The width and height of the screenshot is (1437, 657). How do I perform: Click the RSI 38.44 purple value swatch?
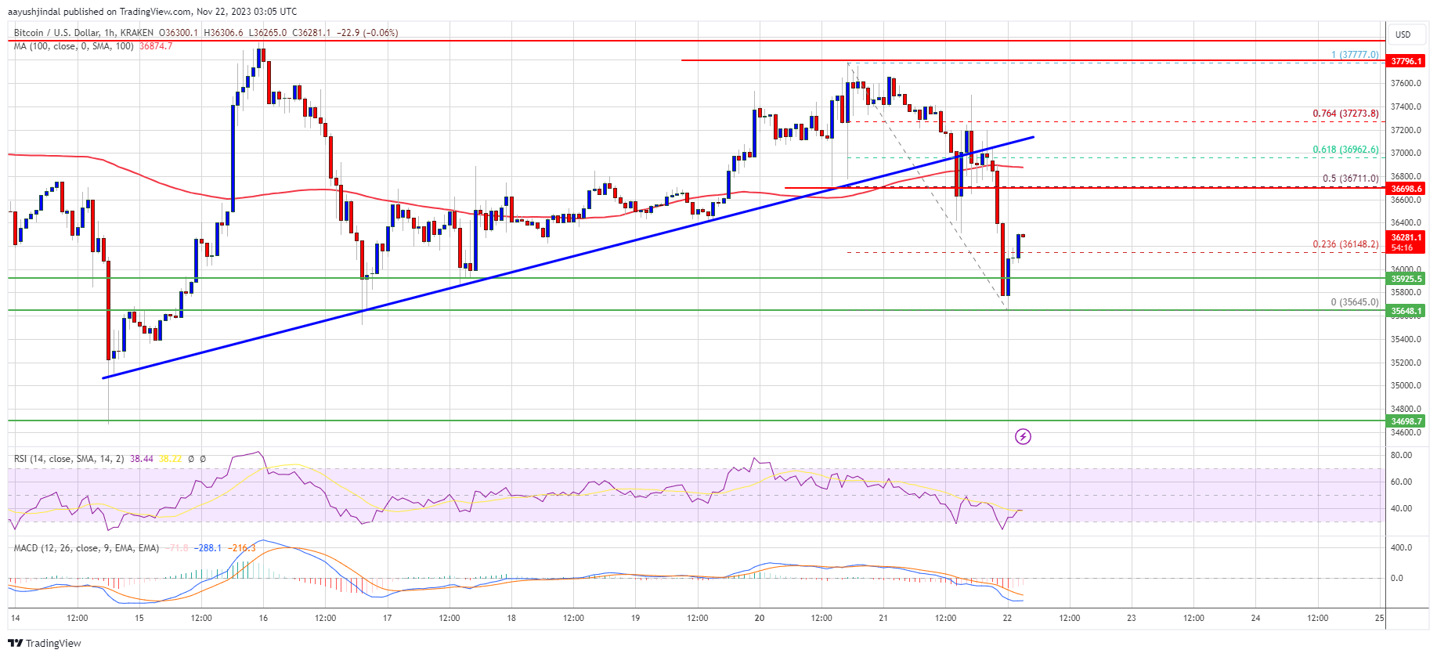[x=142, y=459]
